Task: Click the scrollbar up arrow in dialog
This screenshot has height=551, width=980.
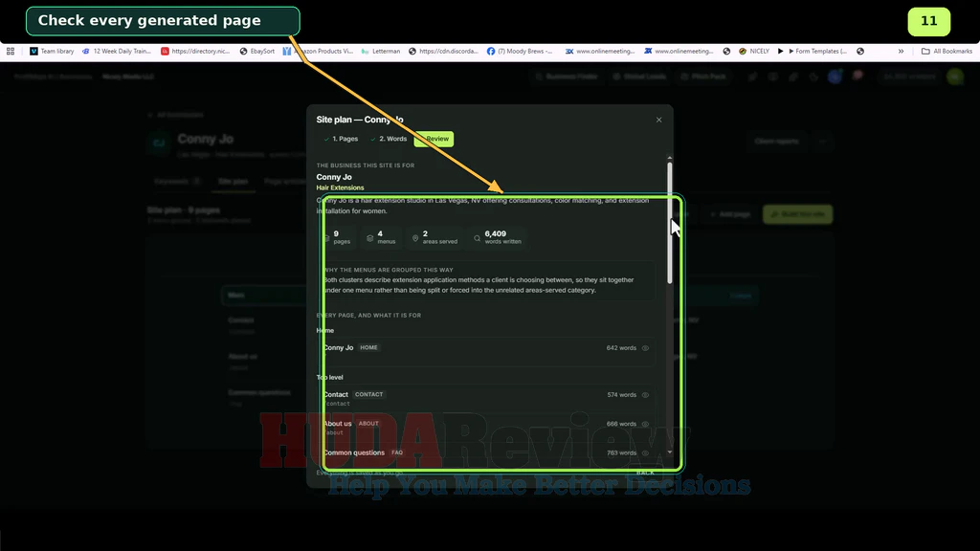Action: click(669, 158)
